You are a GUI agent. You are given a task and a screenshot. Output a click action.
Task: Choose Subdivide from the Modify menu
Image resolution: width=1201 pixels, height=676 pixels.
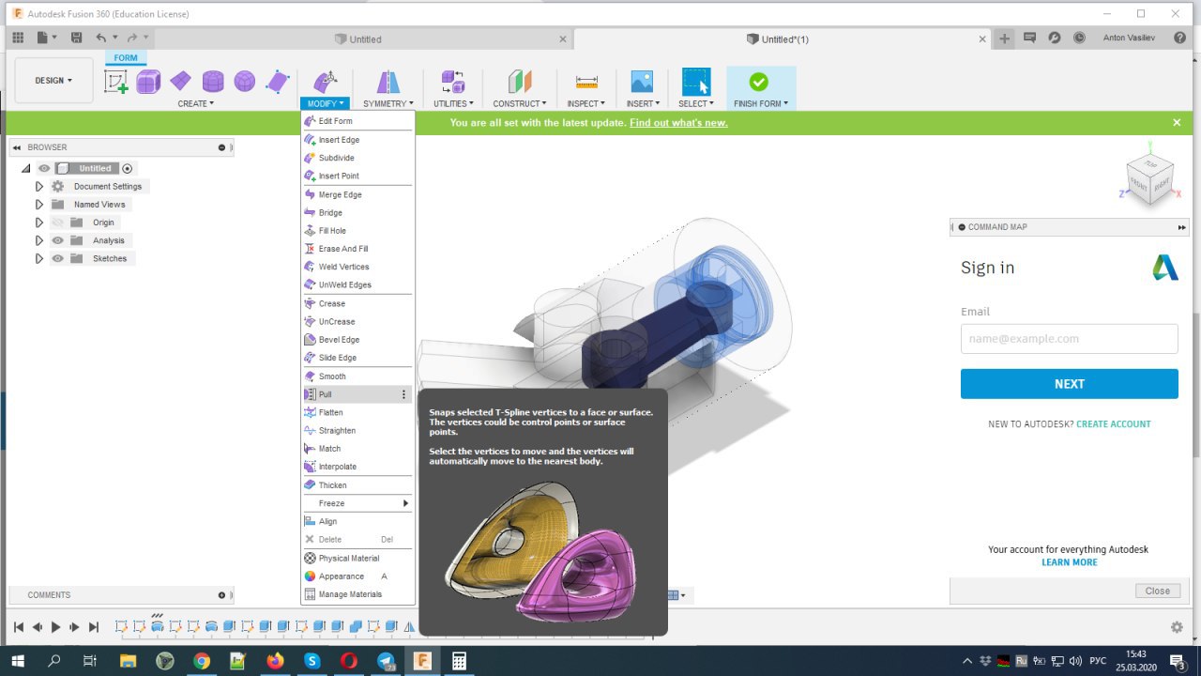pos(357,158)
